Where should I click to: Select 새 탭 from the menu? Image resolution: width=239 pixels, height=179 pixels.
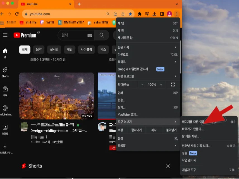pos(148,23)
